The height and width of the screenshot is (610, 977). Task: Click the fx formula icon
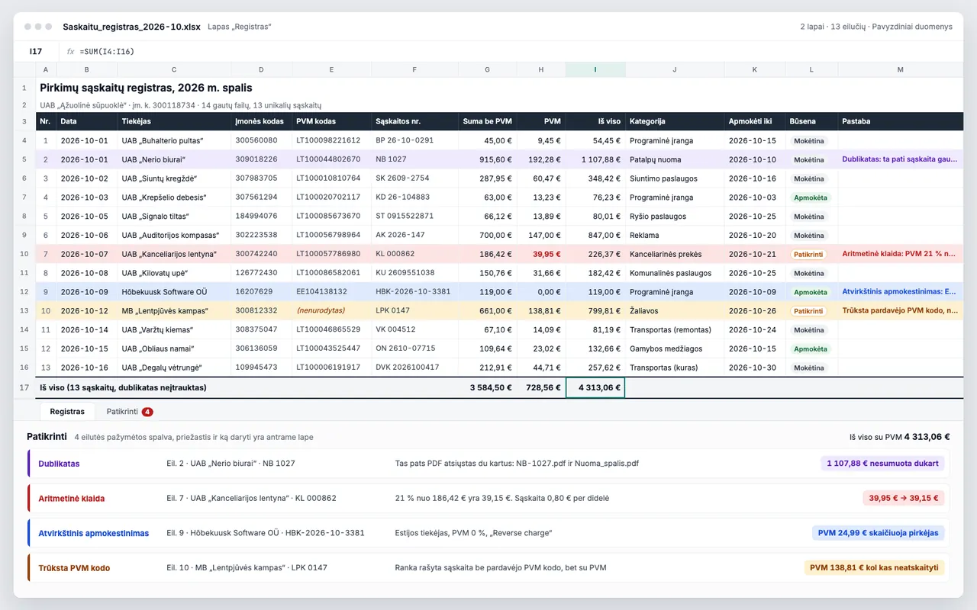click(70, 52)
